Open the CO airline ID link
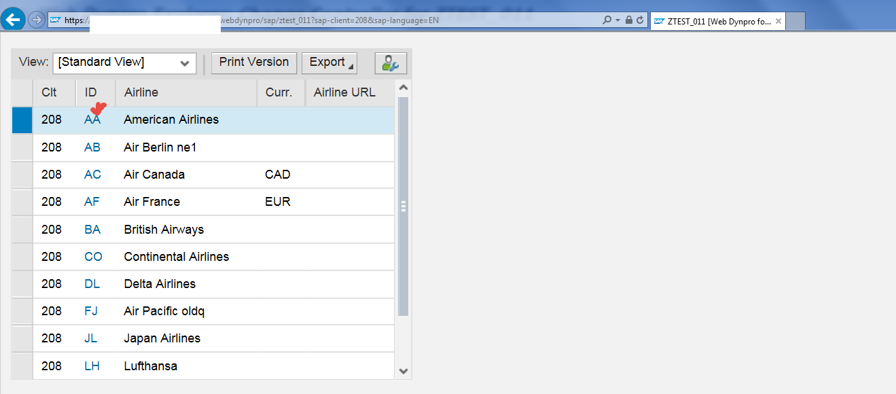 click(x=93, y=257)
